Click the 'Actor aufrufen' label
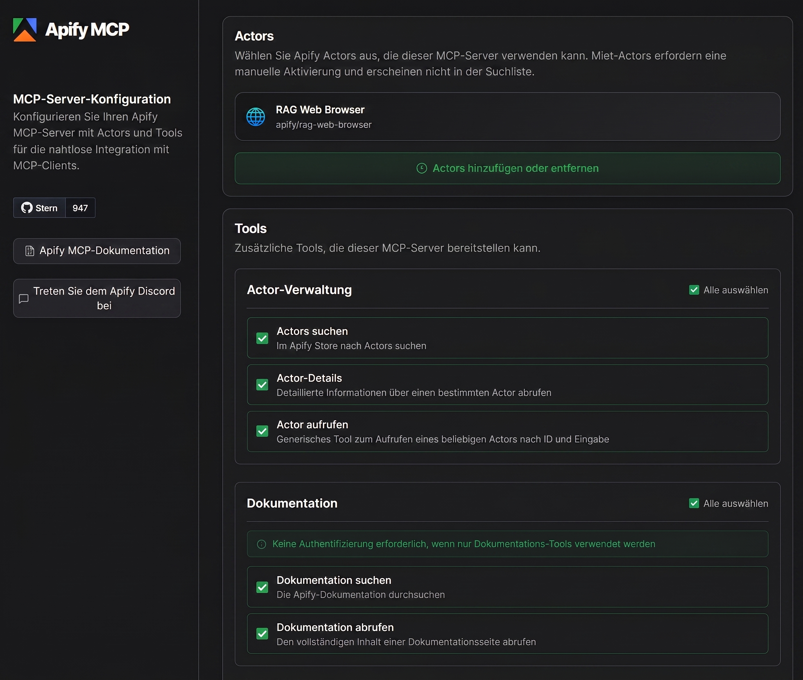This screenshot has width=803, height=680. tap(312, 425)
